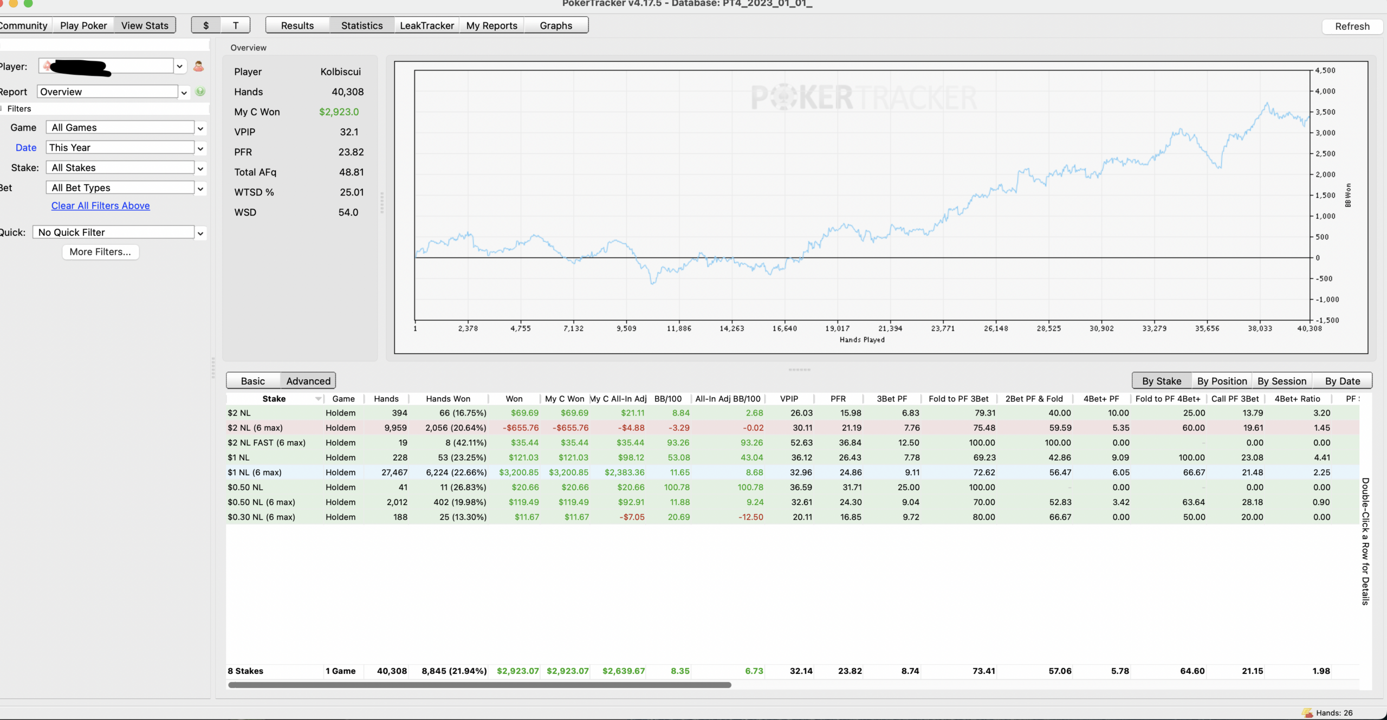Expand the Stake filter dropdown
This screenshot has width=1387, height=720.
click(x=200, y=168)
